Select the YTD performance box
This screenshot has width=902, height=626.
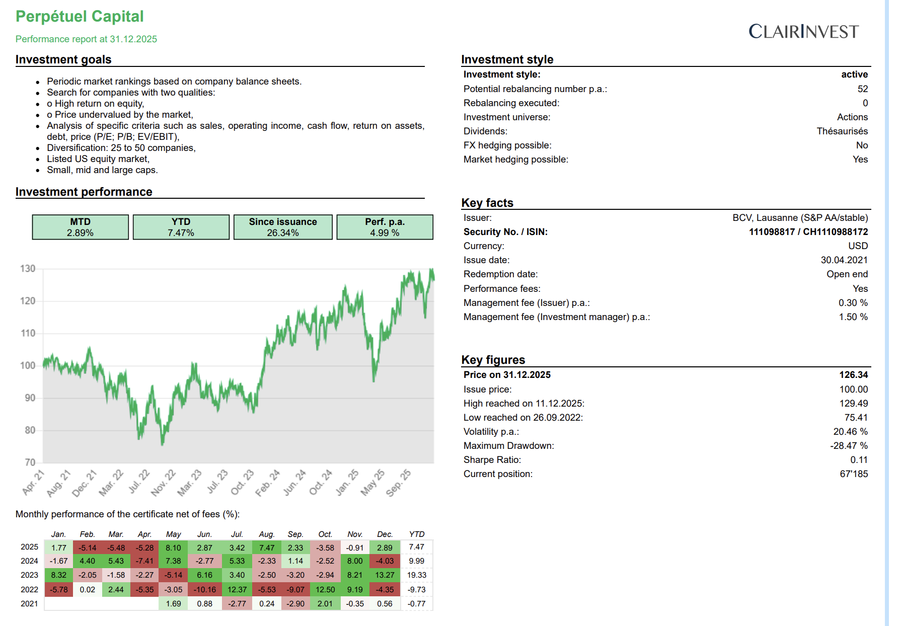tap(181, 227)
